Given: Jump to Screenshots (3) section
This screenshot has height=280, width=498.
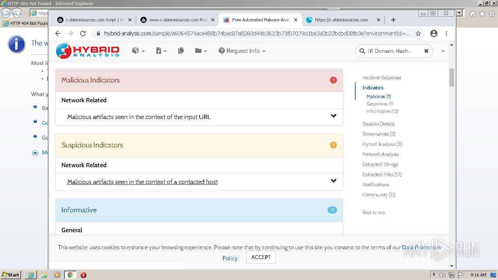Looking at the screenshot, I should (x=379, y=134).
